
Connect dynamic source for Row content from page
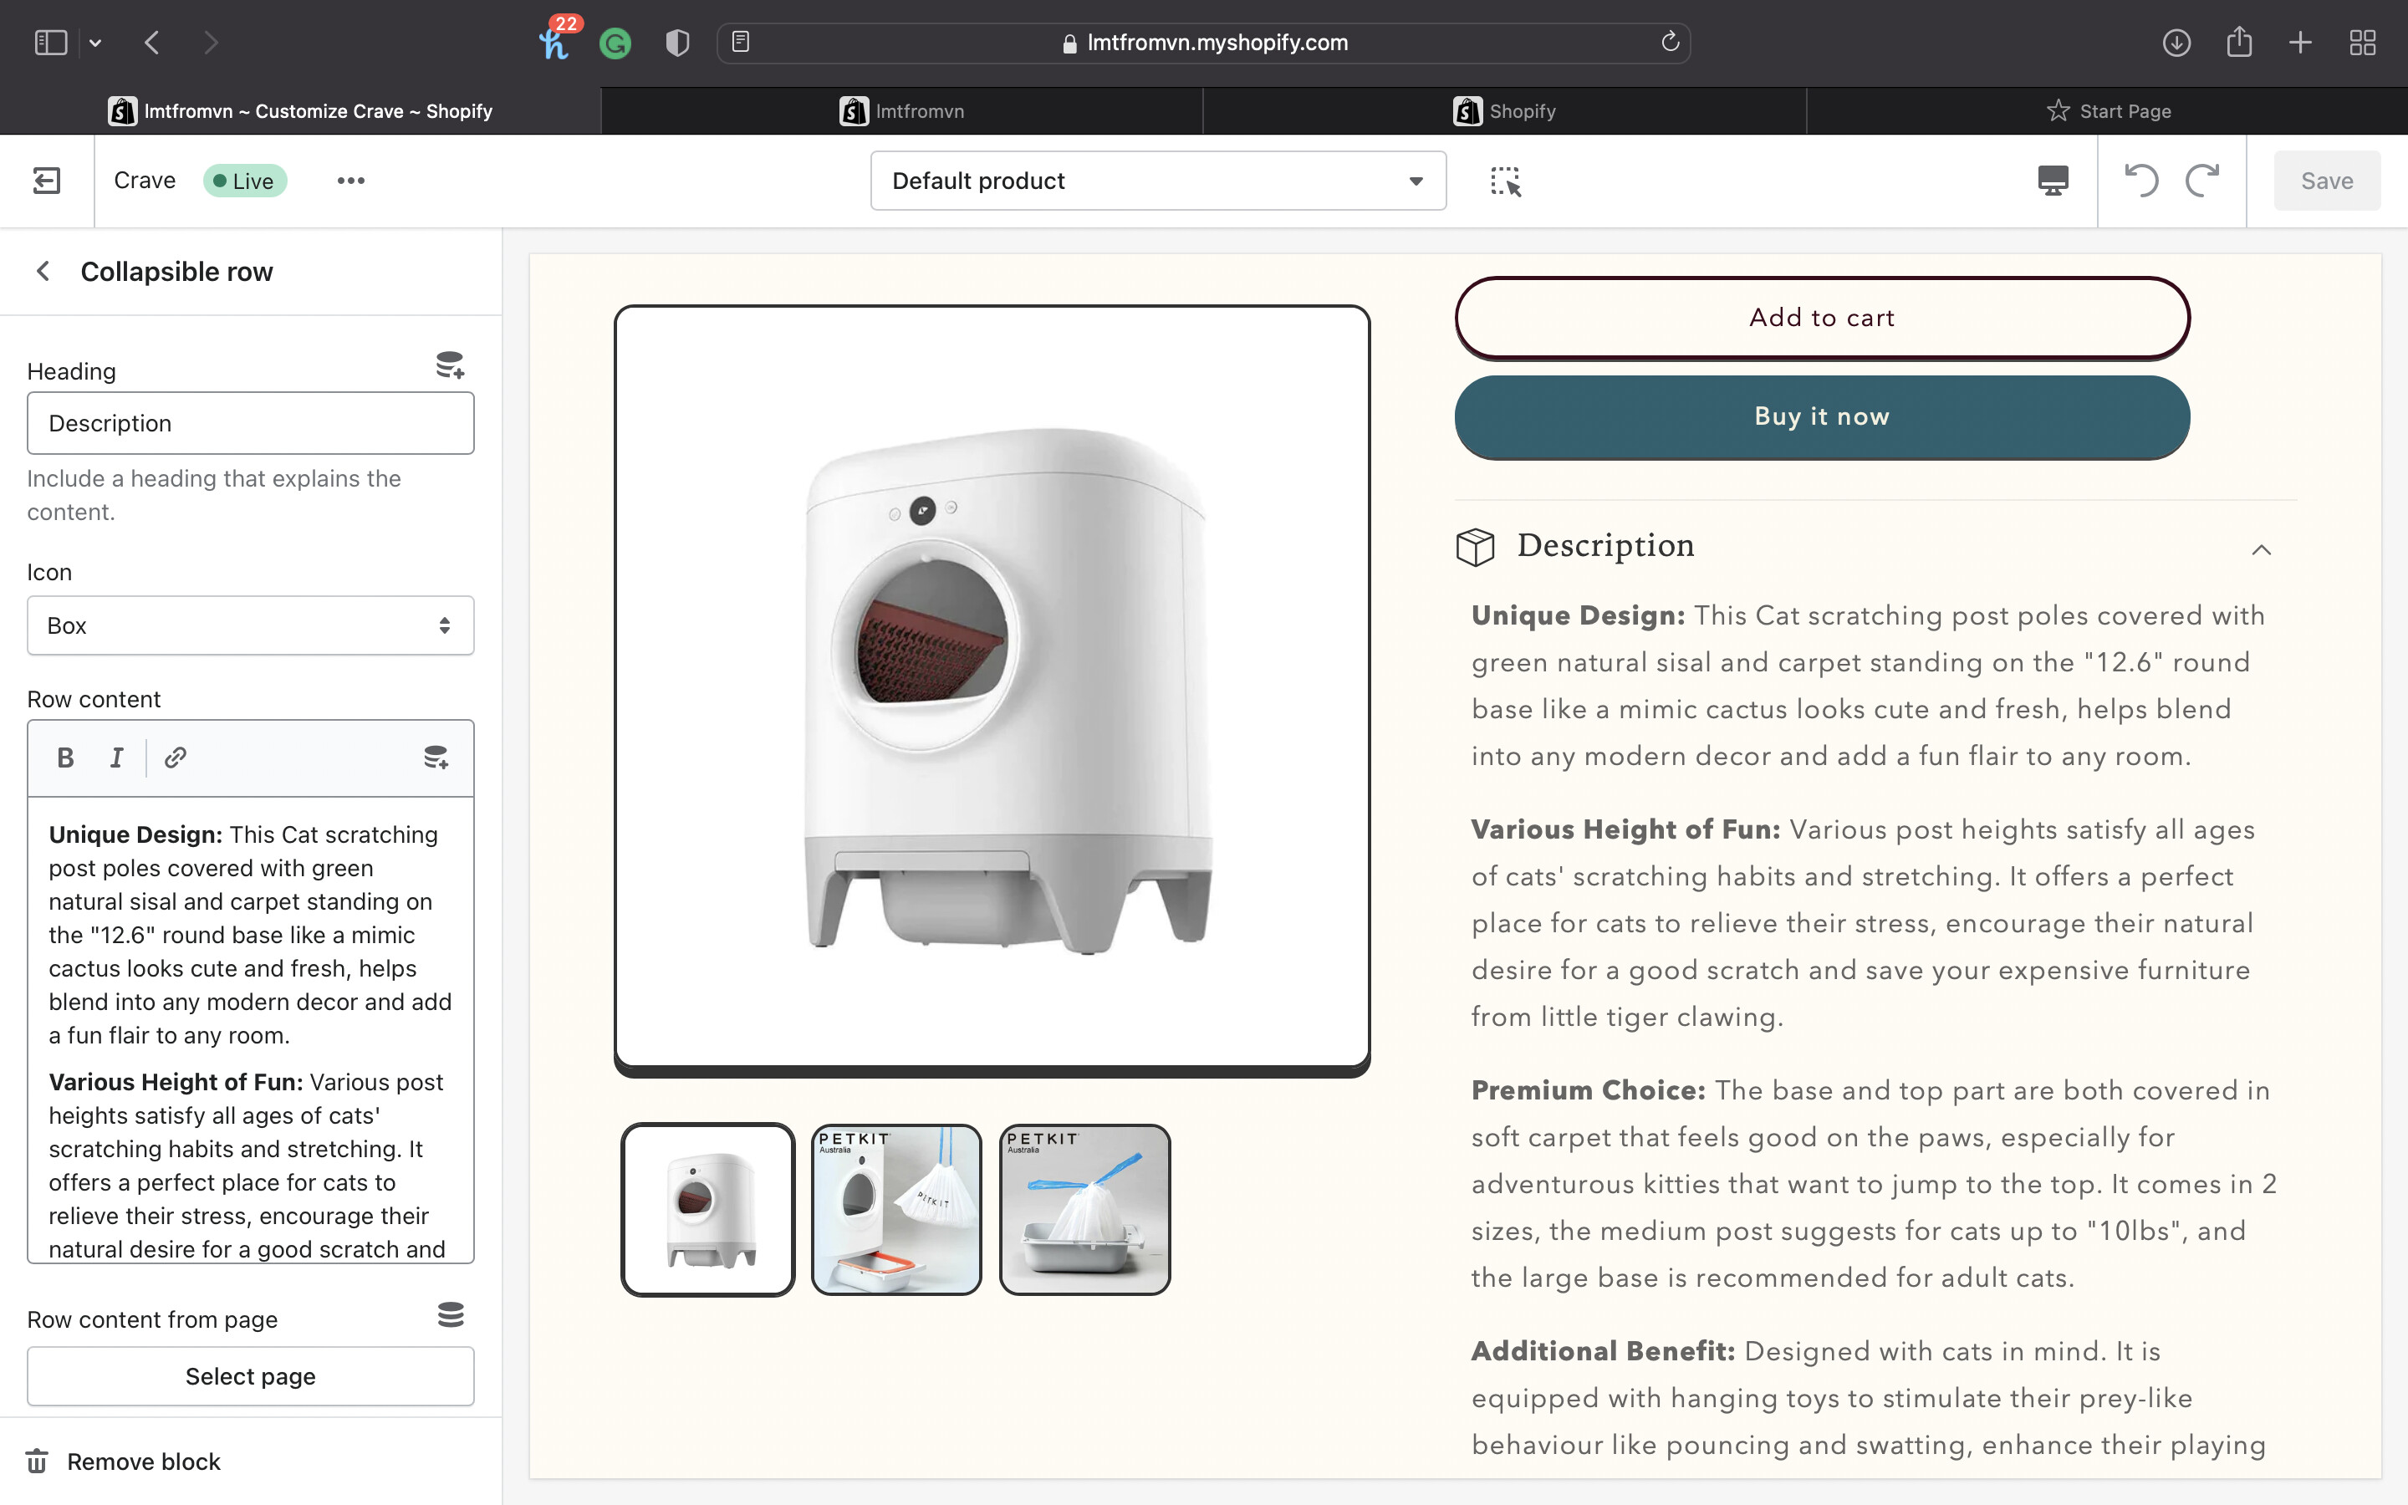coord(451,1315)
